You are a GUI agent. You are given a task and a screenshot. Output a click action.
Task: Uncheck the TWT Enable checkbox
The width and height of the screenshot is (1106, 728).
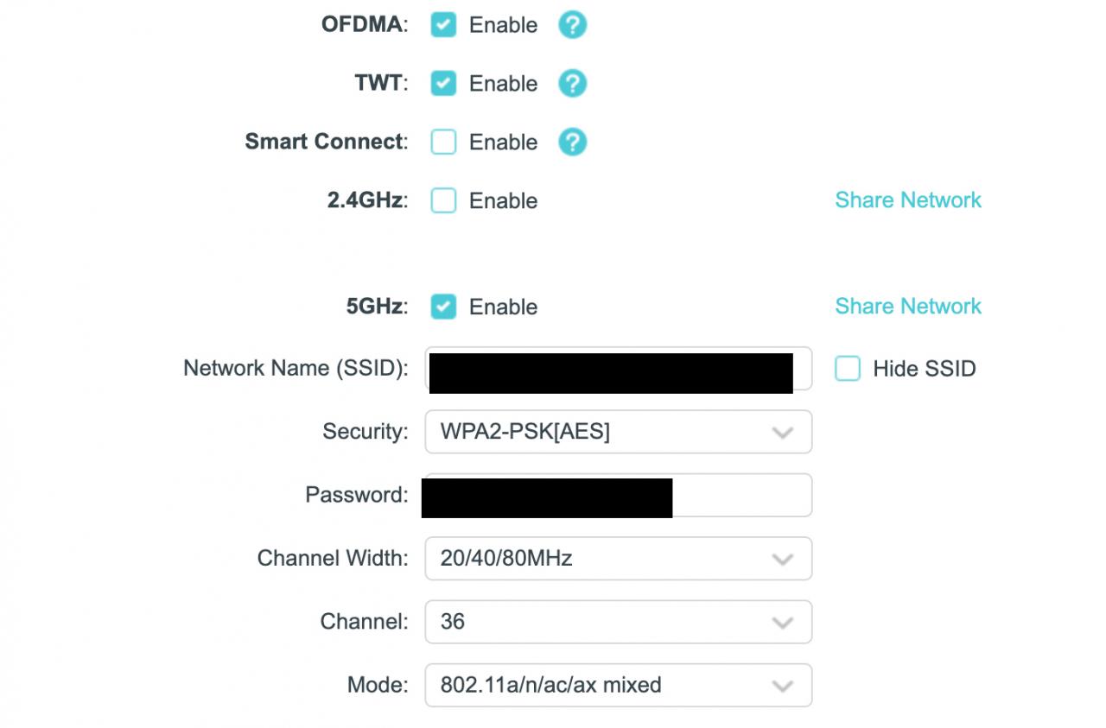(443, 84)
